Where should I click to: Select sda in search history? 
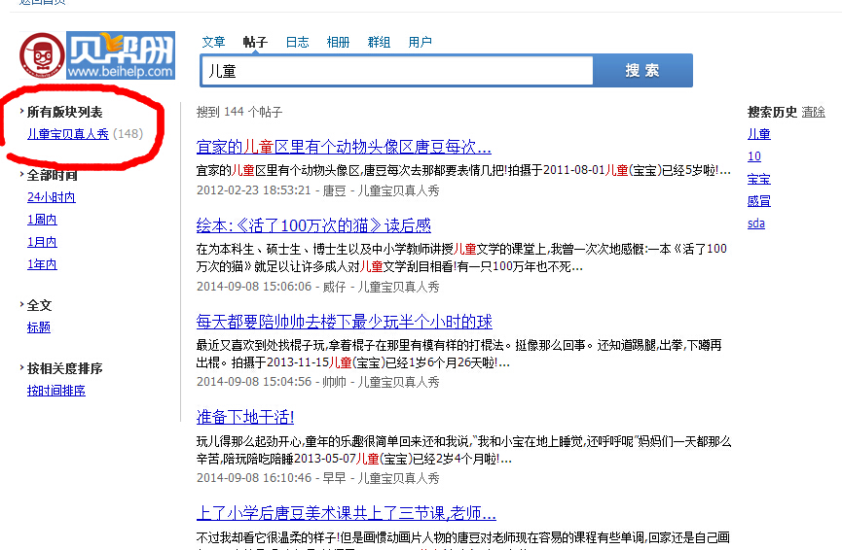click(756, 223)
